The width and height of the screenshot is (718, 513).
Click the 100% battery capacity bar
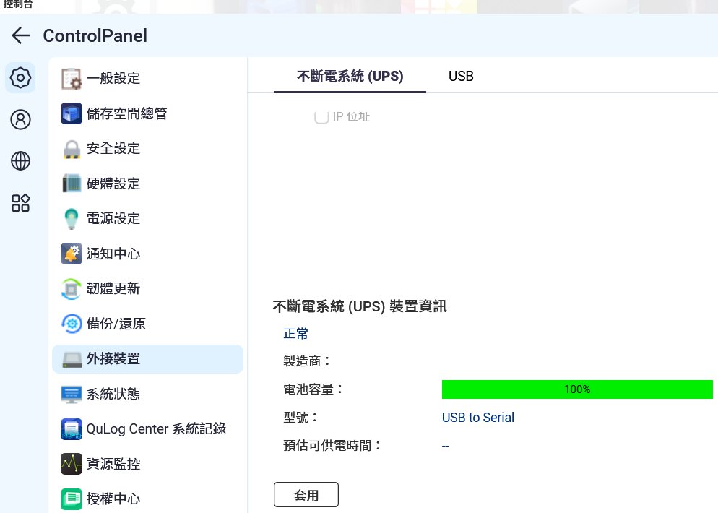577,389
